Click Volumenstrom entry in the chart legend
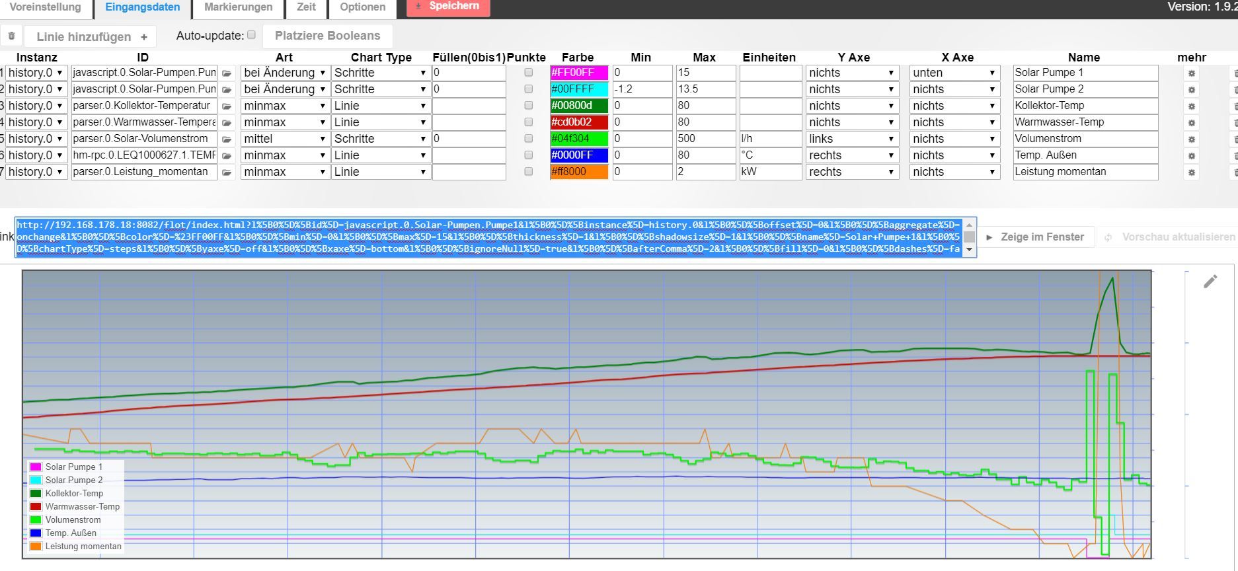This screenshot has height=571, width=1238. pyautogui.click(x=73, y=520)
